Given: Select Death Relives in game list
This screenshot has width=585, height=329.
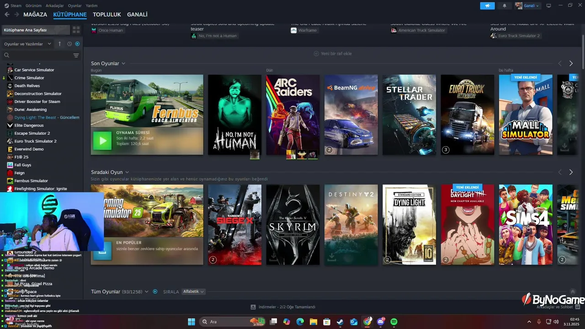Looking at the screenshot, I should click(27, 85).
